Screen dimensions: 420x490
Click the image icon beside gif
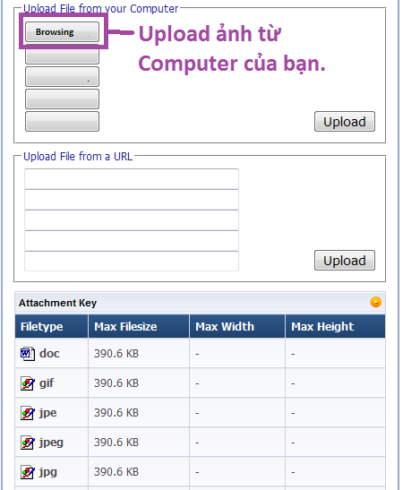pos(28,383)
